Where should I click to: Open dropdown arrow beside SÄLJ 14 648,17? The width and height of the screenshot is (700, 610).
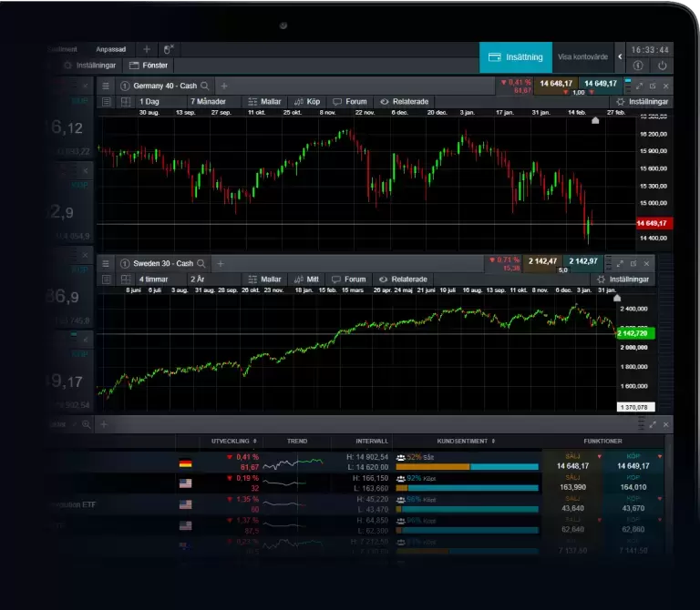coord(599,456)
